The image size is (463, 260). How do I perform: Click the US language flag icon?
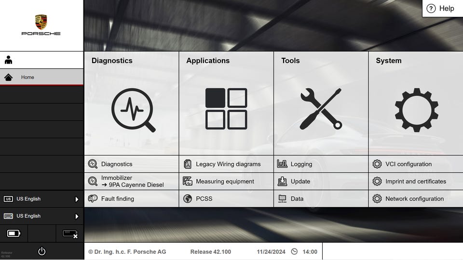tap(8, 199)
